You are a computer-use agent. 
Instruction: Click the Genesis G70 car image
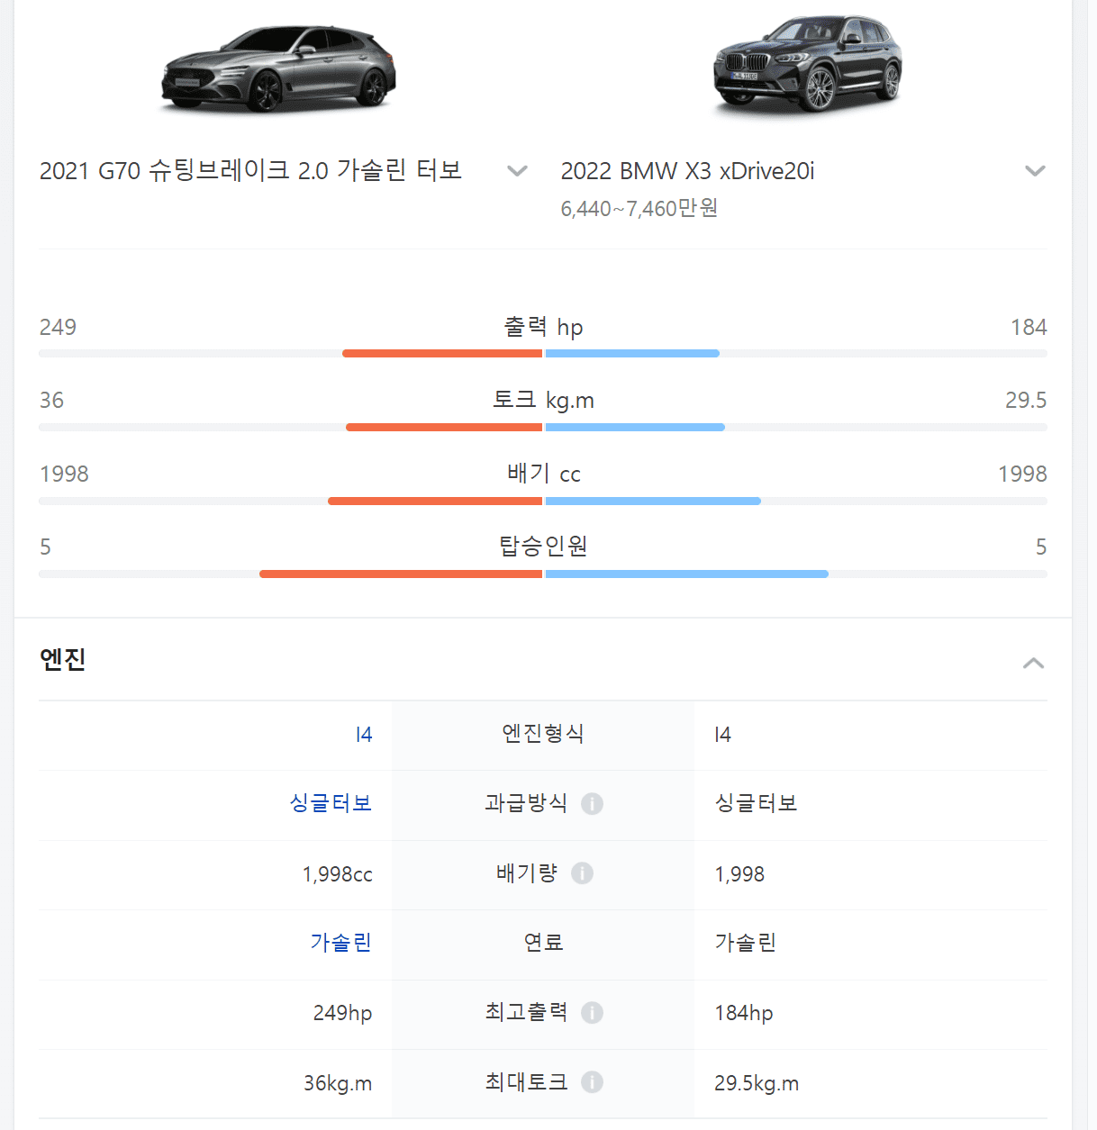278,68
